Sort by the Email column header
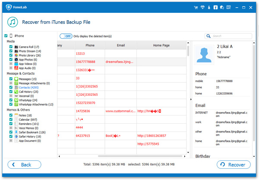 tap(120, 45)
